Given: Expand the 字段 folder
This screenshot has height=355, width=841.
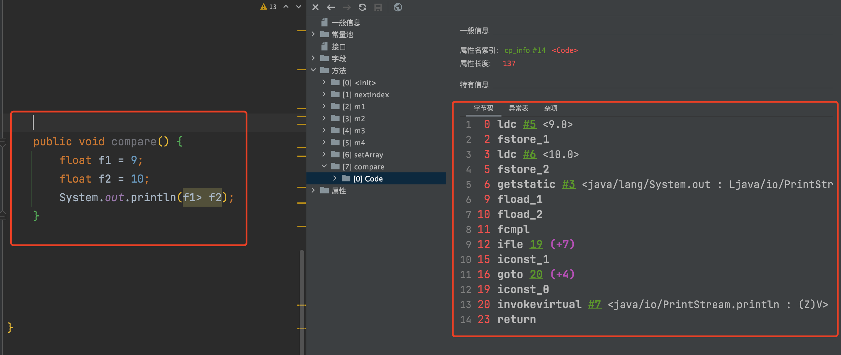Looking at the screenshot, I should click(313, 58).
